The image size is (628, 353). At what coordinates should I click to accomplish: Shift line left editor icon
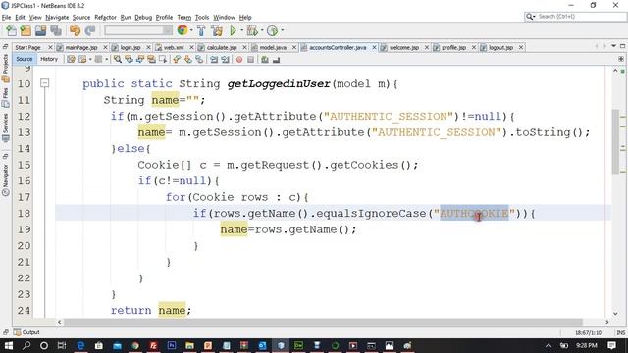click(x=214, y=60)
